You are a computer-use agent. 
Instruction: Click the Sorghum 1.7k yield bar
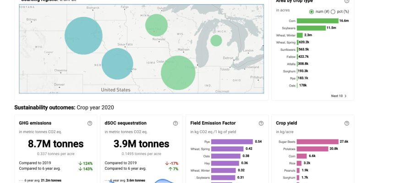(298, 178)
